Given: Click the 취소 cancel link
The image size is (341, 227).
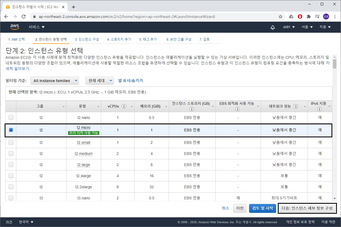Looking at the screenshot, I should click(225, 208).
